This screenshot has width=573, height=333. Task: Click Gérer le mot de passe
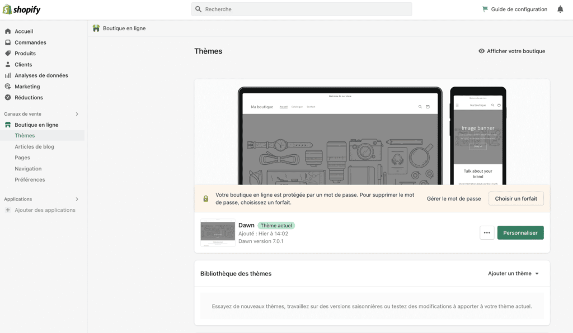pyautogui.click(x=453, y=198)
